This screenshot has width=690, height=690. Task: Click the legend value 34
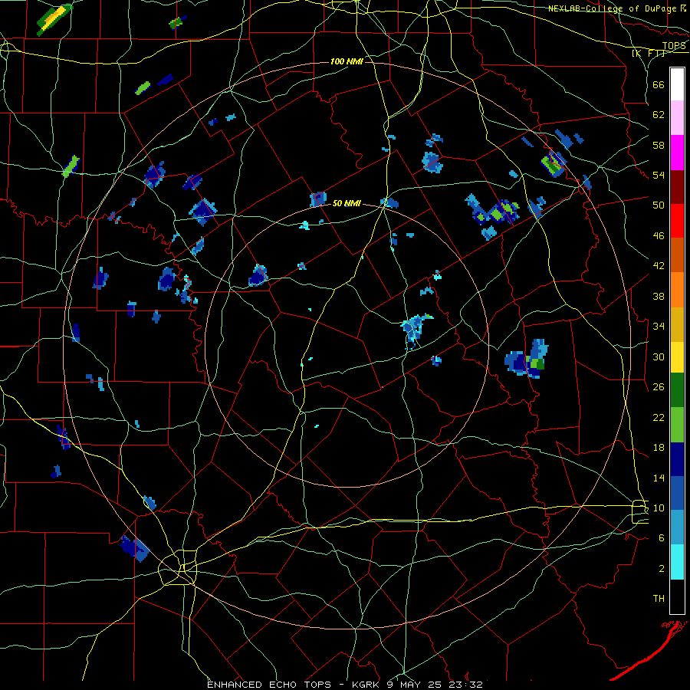coord(659,327)
